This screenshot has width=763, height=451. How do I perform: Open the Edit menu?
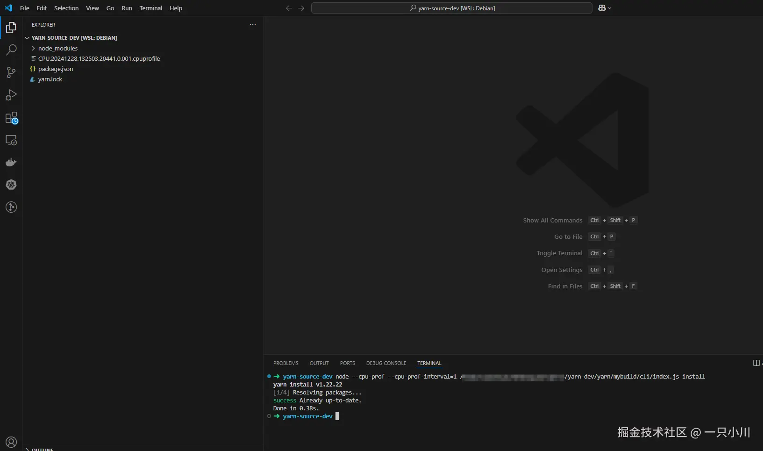point(42,8)
